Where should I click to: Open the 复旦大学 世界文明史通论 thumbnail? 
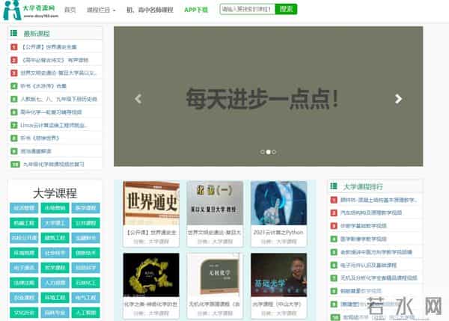click(x=215, y=203)
